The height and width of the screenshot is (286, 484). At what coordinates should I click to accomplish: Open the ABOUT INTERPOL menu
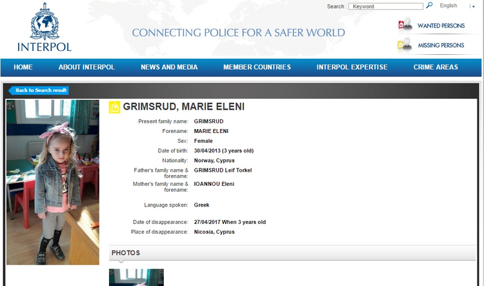86,67
